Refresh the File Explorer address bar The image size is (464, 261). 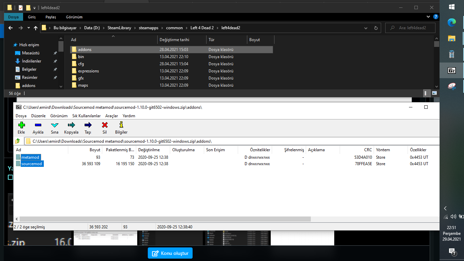click(x=376, y=28)
